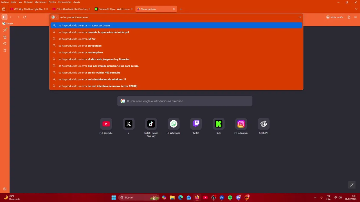This screenshot has height=202, width=360.
Task: Open Firefox View from the tab bar
Action: tap(4, 9)
